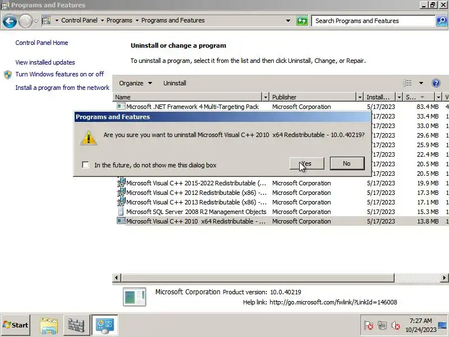Open the address bar history dropdown
The width and height of the screenshot is (449, 337).
coord(288,21)
